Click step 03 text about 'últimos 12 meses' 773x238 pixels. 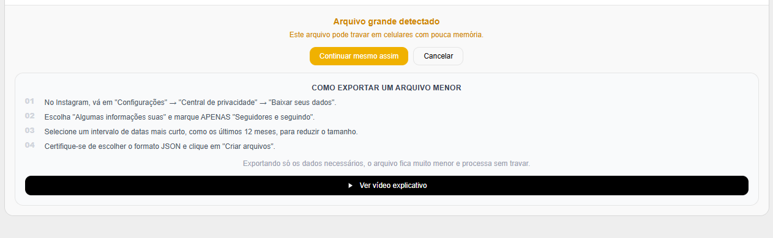(x=201, y=132)
